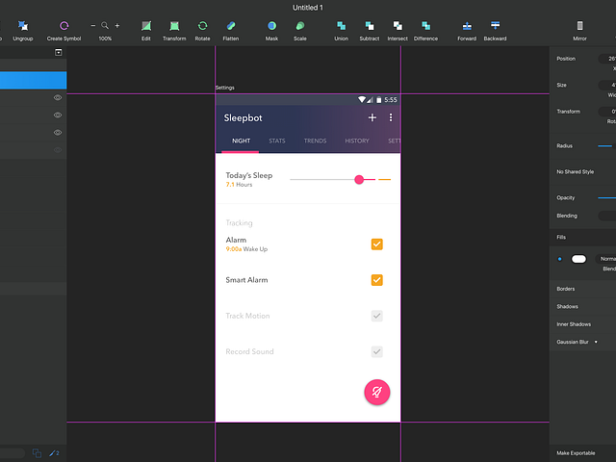The width and height of the screenshot is (616, 462).
Task: Apply the Mask tool
Action: pyautogui.click(x=271, y=26)
